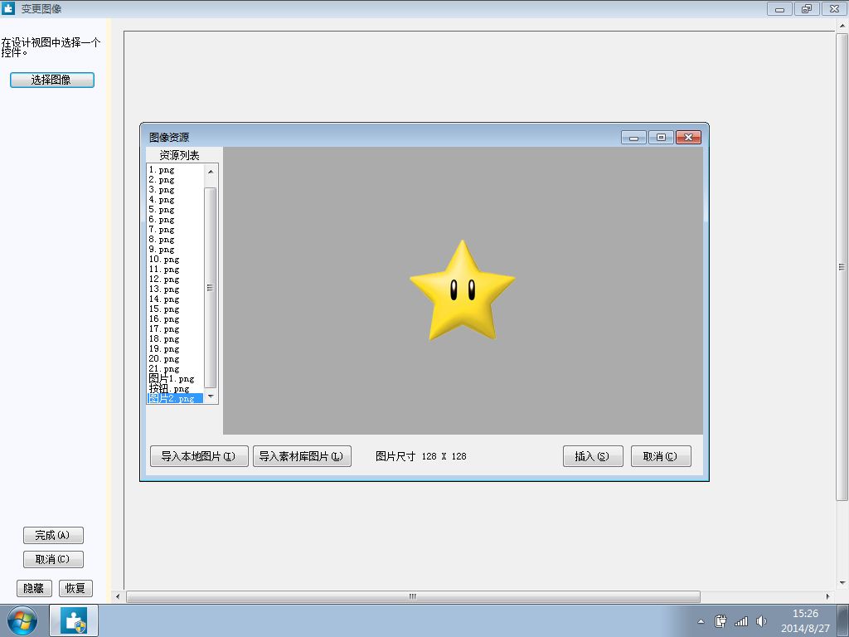
Task: Select 图片1.png in the resource list
Action: tap(175, 378)
